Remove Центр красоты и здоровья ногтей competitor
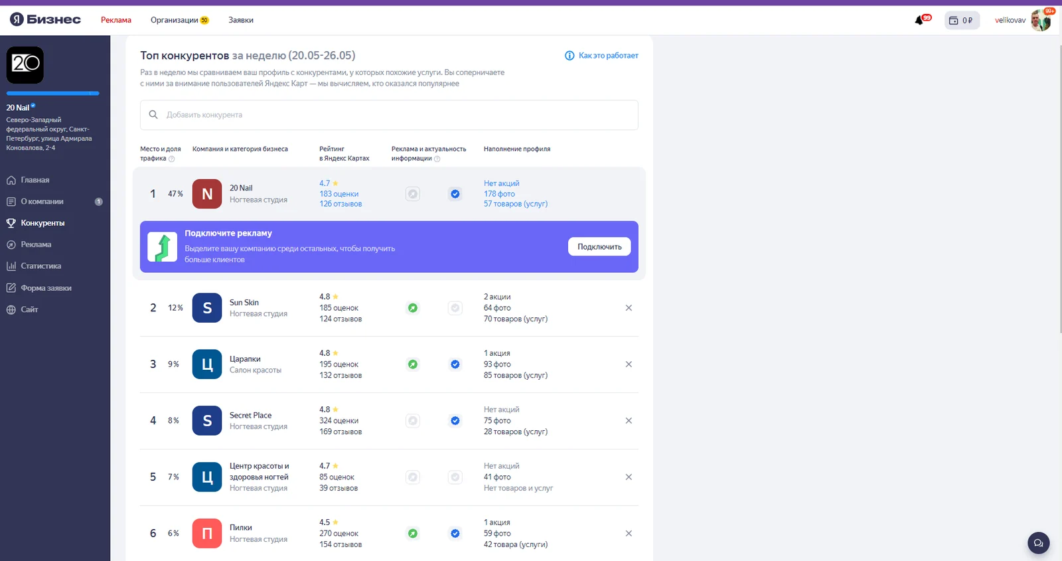Screen dimensions: 1062x561 [x=629, y=477]
